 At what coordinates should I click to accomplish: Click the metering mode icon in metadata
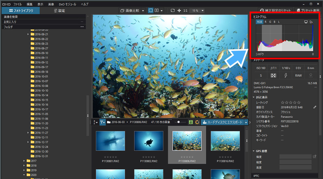point(273,75)
